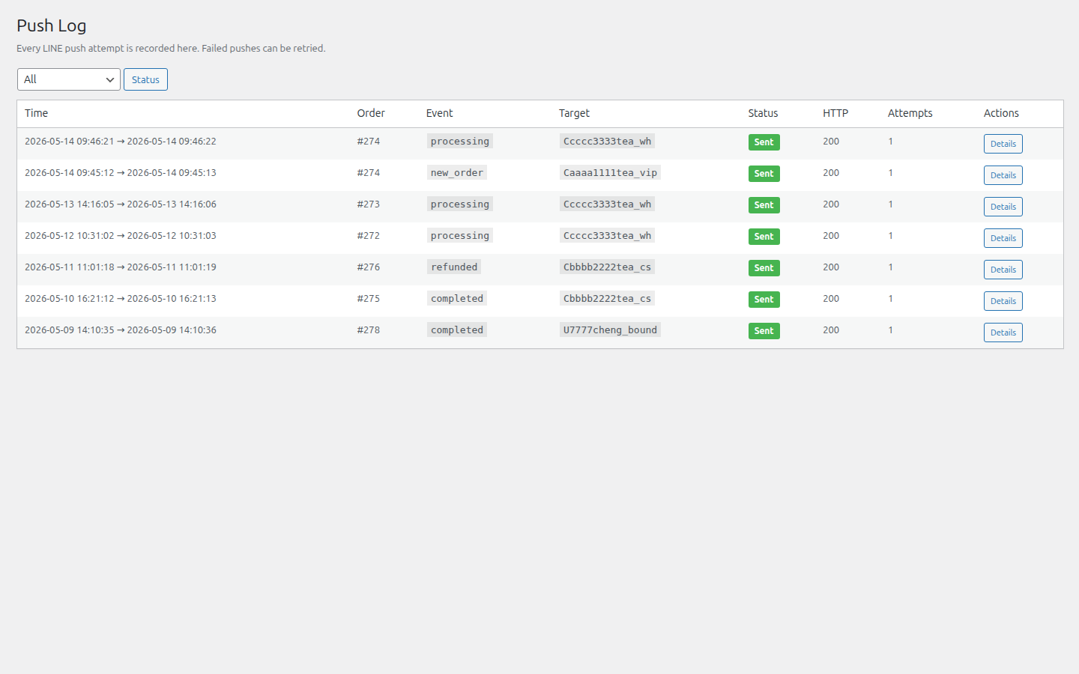Viewport: 1079px width, 674px height.
Task: Click order number #272
Action: [369, 235]
